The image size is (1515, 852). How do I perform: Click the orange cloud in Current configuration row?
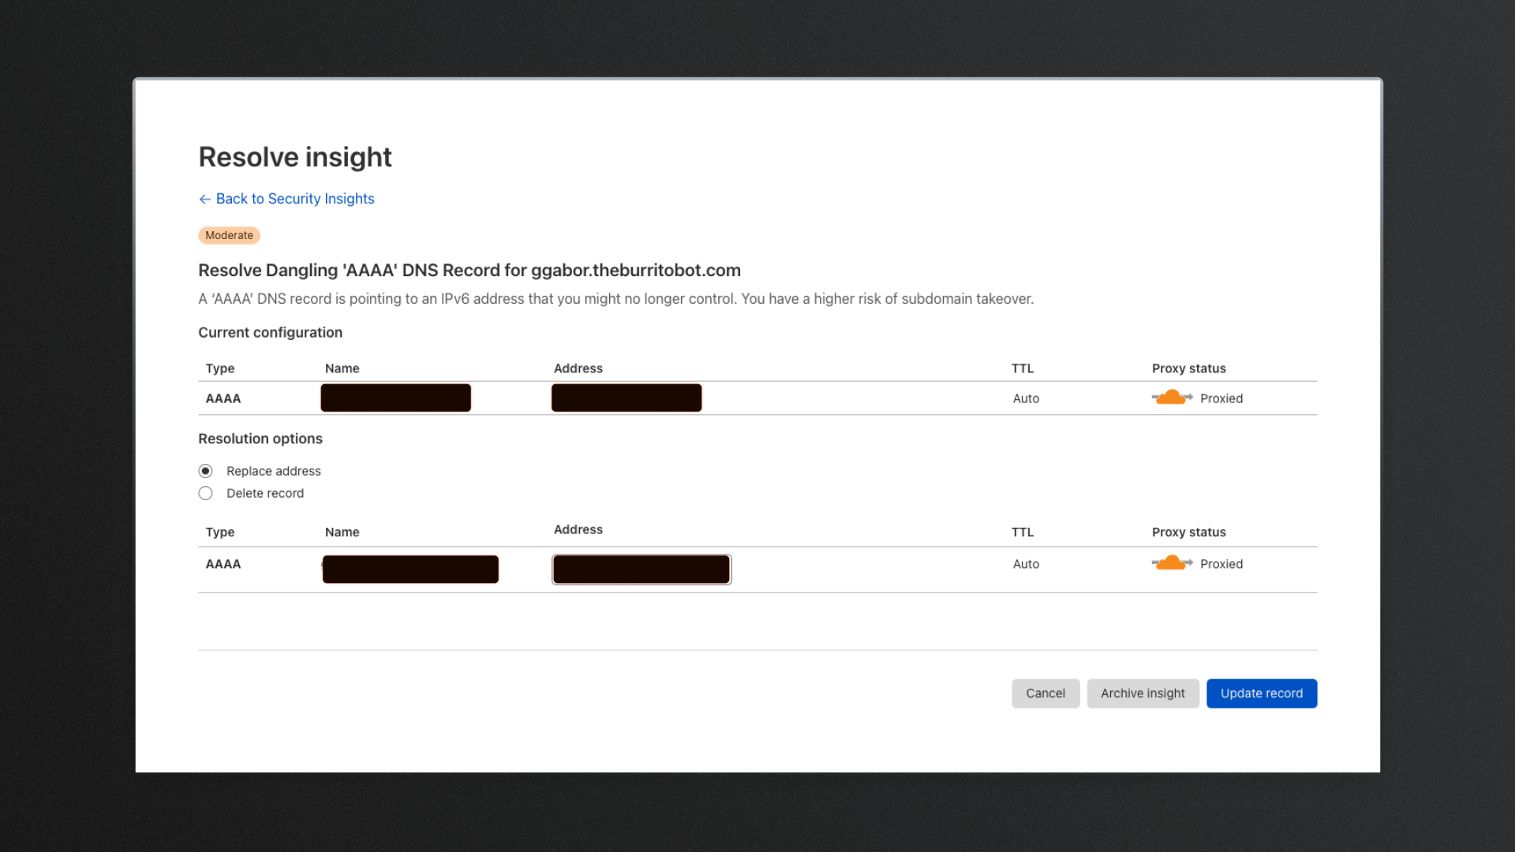1172,398
